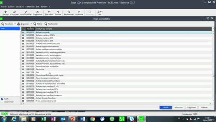Open the ? help menu
216x122 pixels.
[x=49, y=7]
